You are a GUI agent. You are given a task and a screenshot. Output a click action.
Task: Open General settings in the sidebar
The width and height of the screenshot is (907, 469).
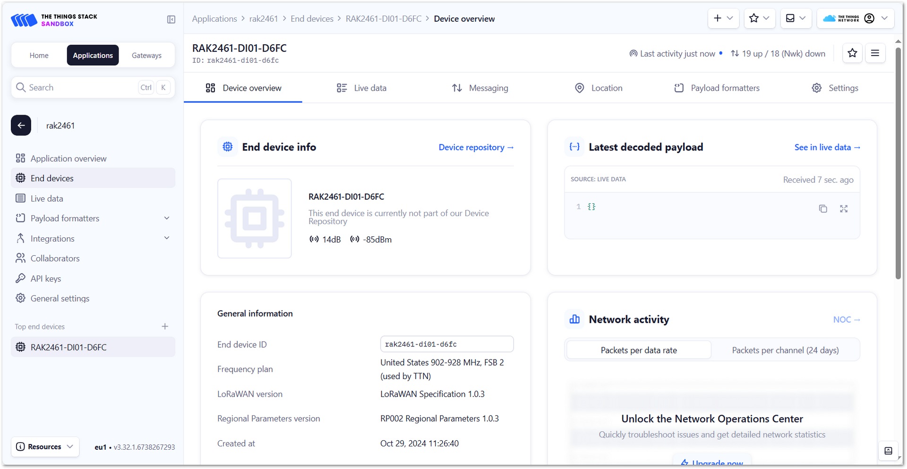pyautogui.click(x=93, y=298)
